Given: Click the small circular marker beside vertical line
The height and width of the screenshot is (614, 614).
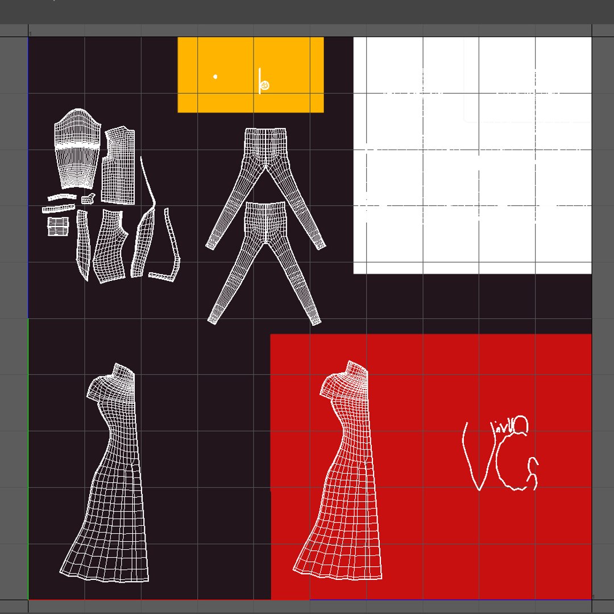Looking at the screenshot, I should pos(265,85).
